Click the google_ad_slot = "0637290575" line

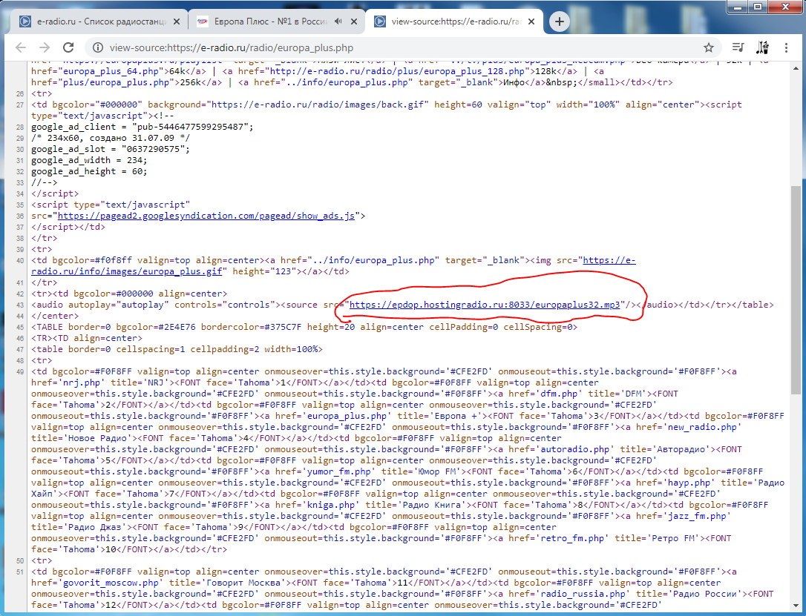(x=111, y=149)
